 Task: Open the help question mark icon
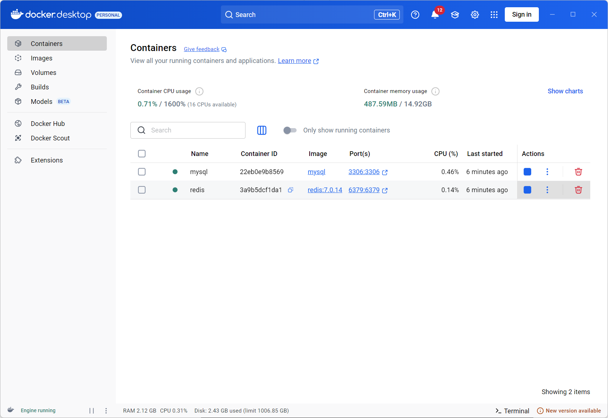[x=415, y=14]
